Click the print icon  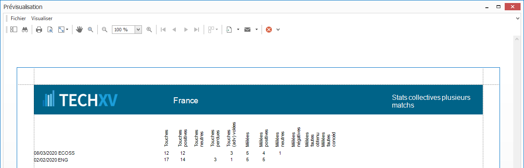point(39,30)
